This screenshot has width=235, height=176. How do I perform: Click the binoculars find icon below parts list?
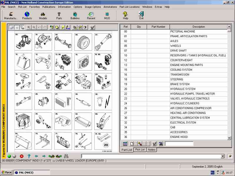pyautogui.click(x=161, y=144)
